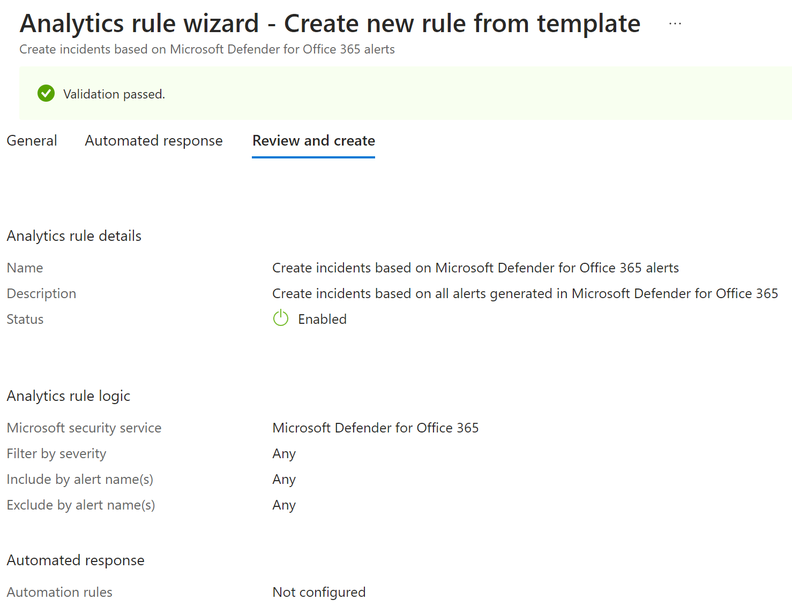Click the Not configured automation rules value

[319, 592]
